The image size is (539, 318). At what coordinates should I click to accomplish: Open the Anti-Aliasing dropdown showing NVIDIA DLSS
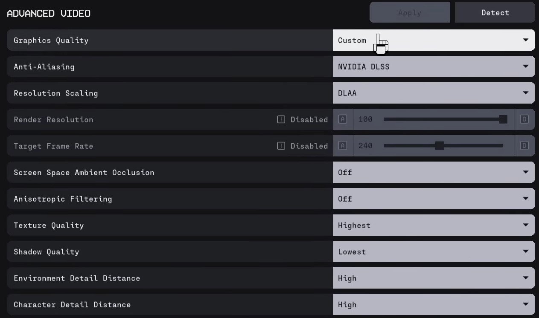[x=434, y=66]
